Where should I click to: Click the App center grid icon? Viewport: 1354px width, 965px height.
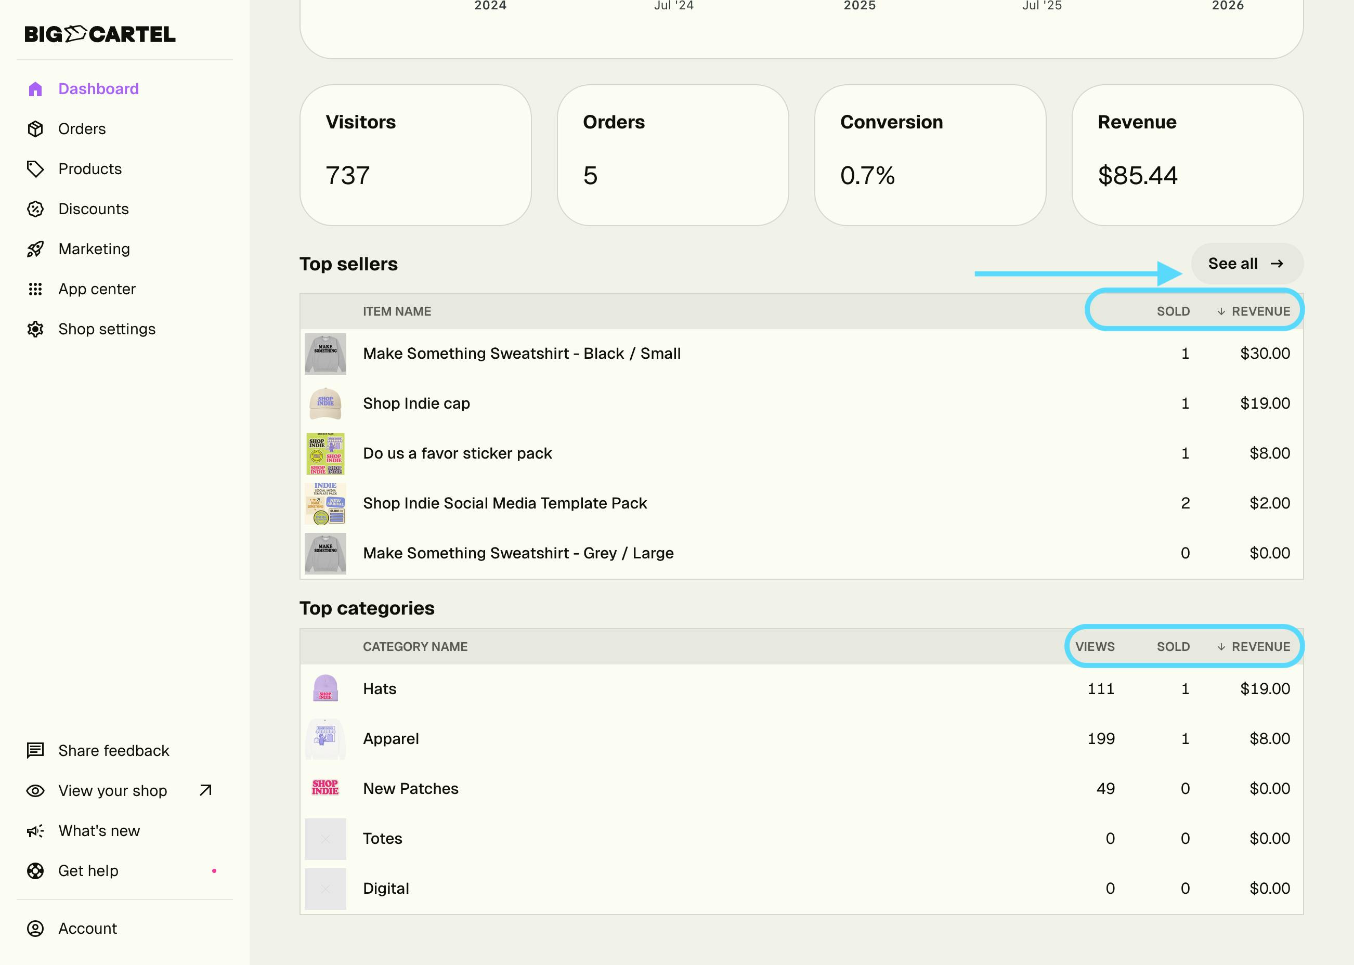35,290
